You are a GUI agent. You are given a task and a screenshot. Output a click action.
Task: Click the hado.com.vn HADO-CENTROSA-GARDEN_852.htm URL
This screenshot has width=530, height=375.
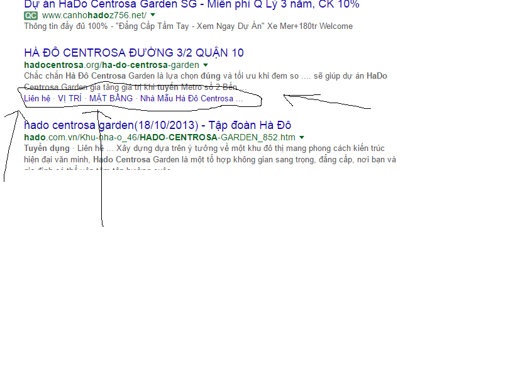160,137
